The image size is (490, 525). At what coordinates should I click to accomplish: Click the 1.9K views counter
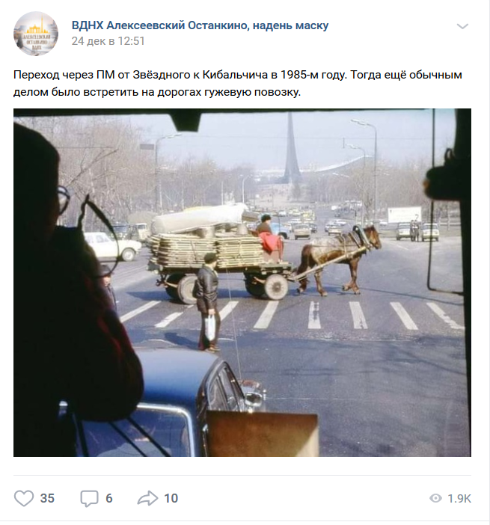(459, 499)
